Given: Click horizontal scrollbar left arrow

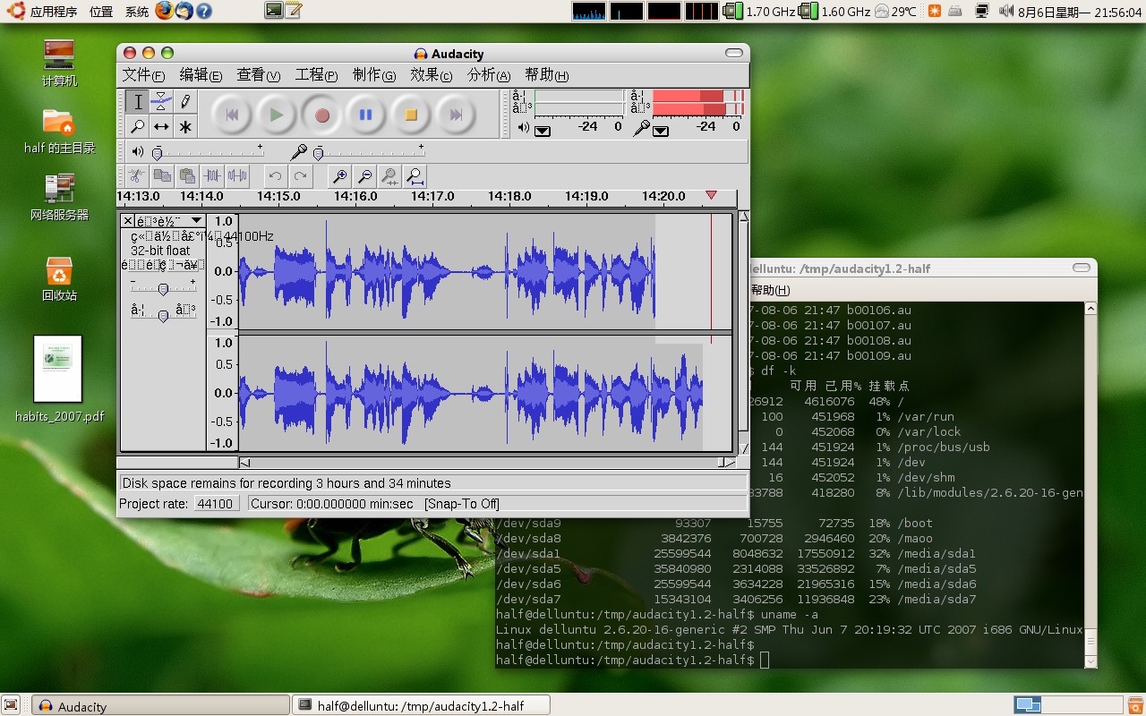Looking at the screenshot, I should [245, 463].
